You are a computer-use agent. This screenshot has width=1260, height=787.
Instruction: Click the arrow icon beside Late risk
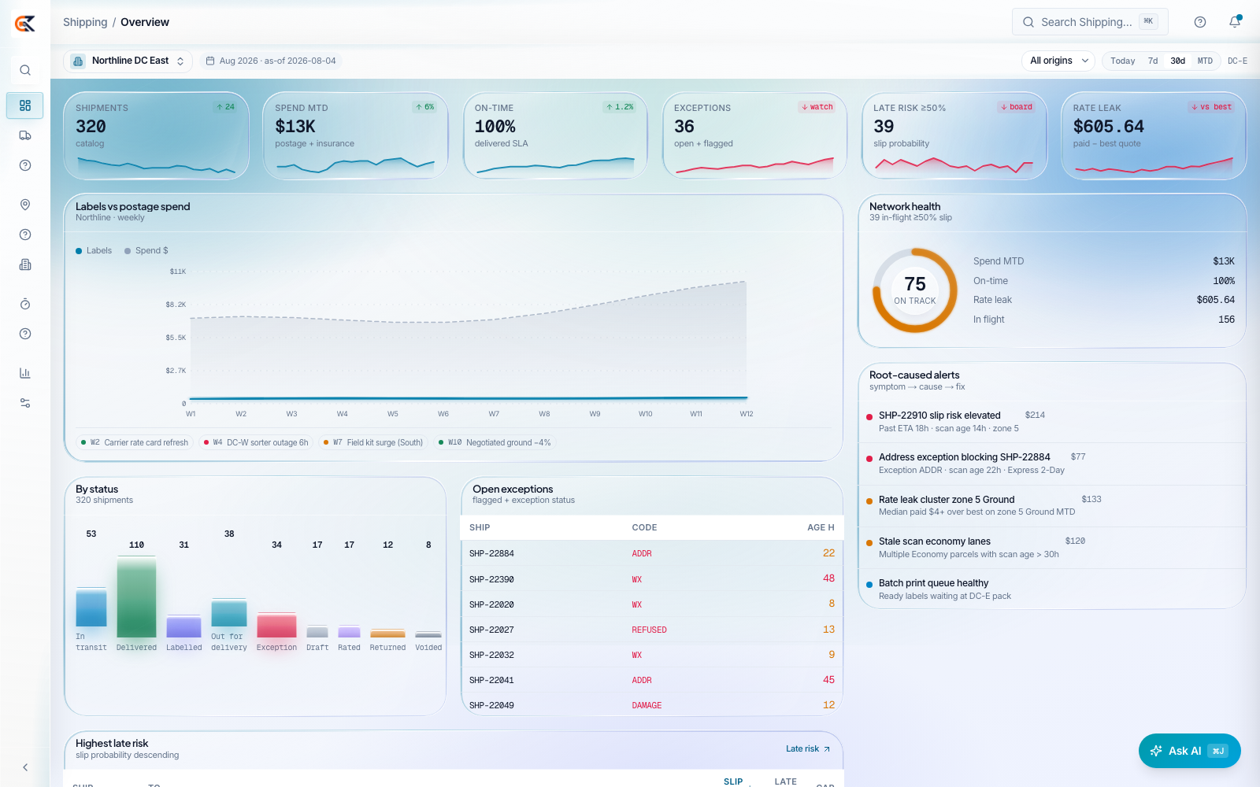[x=827, y=749]
